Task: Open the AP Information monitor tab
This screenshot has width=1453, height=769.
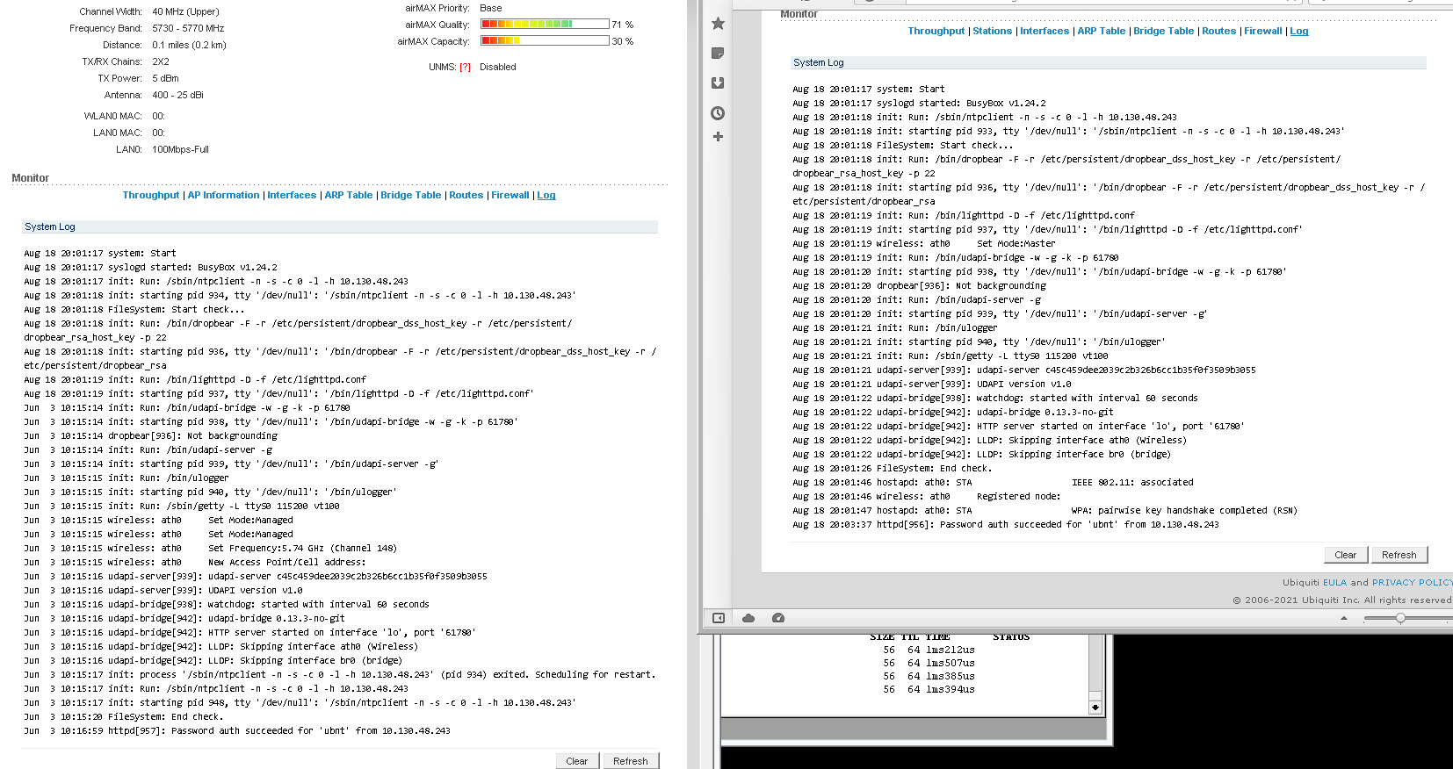Action: pyautogui.click(x=223, y=196)
